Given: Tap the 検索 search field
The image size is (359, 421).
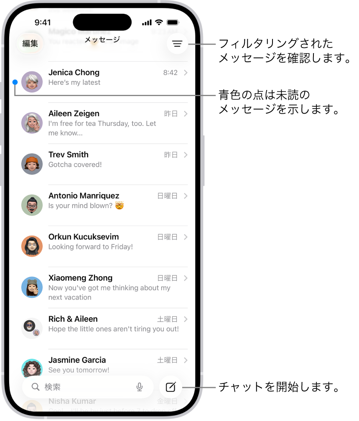Looking at the screenshot, I should [88, 387].
